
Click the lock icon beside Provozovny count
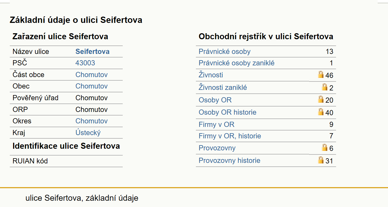point(325,147)
